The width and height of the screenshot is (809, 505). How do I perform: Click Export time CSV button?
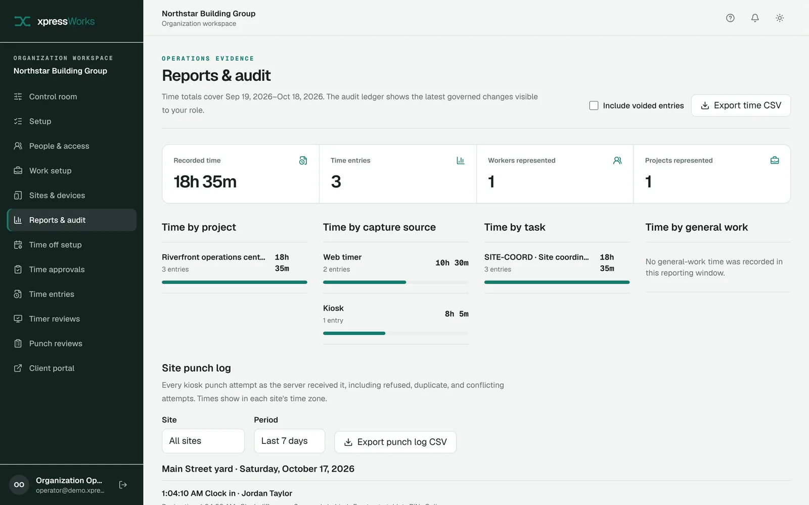[741, 106]
